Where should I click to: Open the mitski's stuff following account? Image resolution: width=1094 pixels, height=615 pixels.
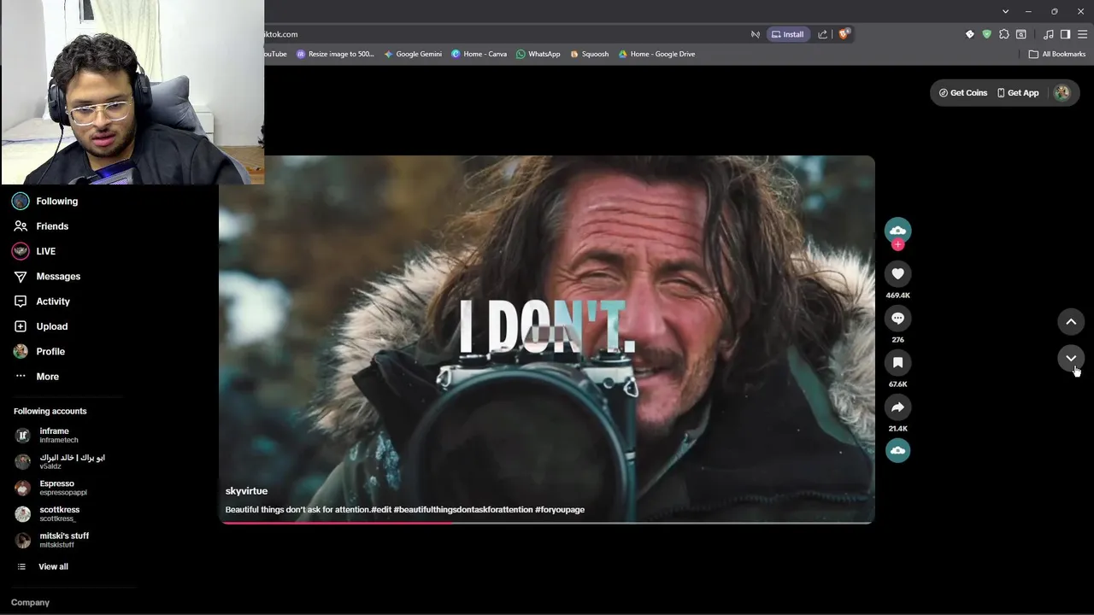[x=52, y=540]
